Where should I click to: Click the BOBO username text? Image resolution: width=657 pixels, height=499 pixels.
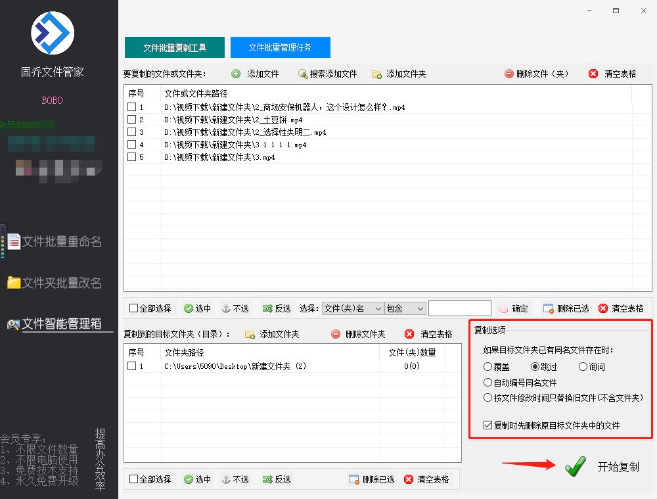pyautogui.click(x=53, y=101)
